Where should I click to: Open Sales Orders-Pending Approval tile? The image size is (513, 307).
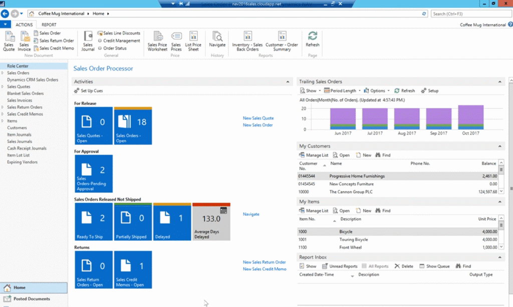click(94, 173)
